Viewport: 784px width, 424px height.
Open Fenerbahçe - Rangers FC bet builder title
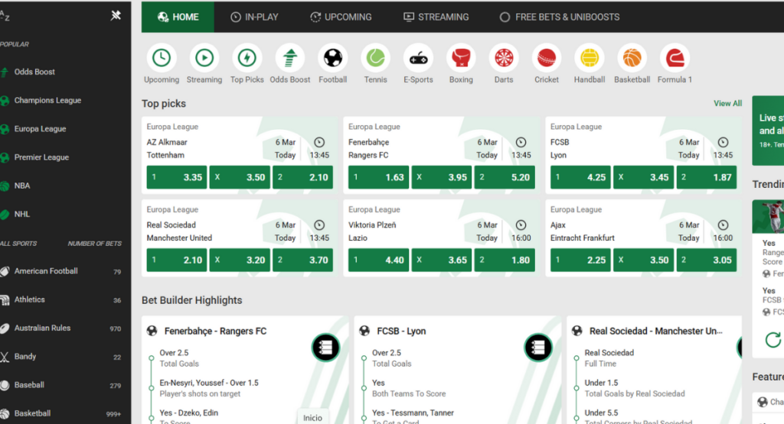click(x=215, y=332)
